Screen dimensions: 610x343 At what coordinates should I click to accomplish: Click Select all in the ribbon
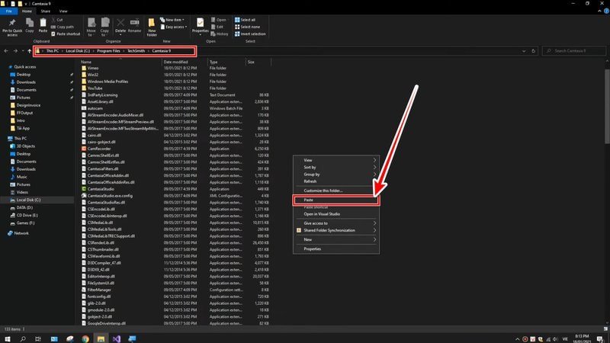245,20
